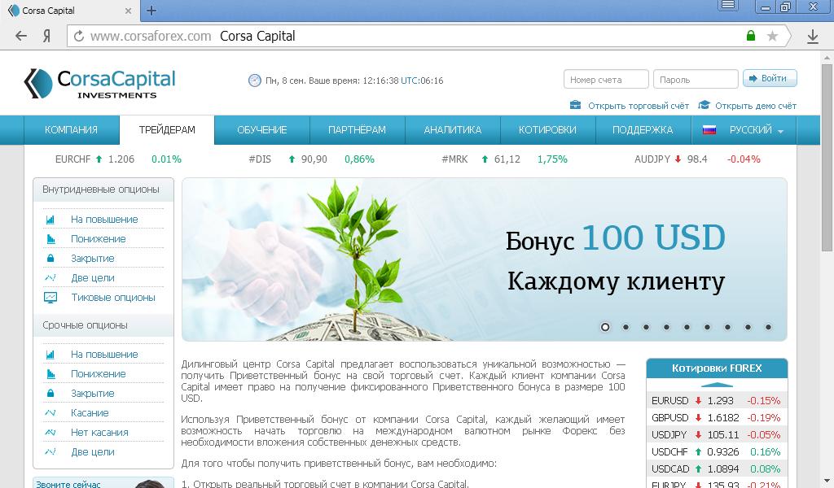Open the ТРЕЙДЕРАМ menu tab
The image size is (834, 488).
pos(167,129)
